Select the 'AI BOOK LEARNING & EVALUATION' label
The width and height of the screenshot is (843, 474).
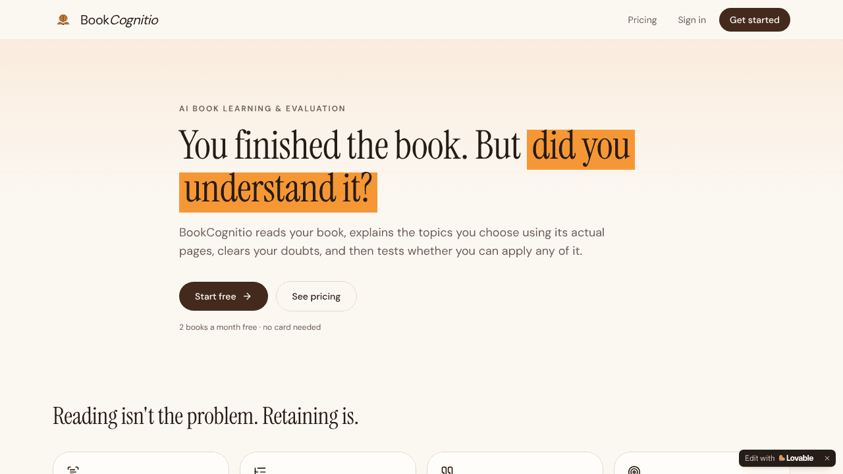pos(262,109)
